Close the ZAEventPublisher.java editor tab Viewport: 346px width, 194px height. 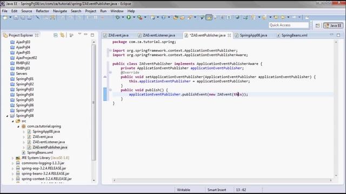tap(229, 35)
